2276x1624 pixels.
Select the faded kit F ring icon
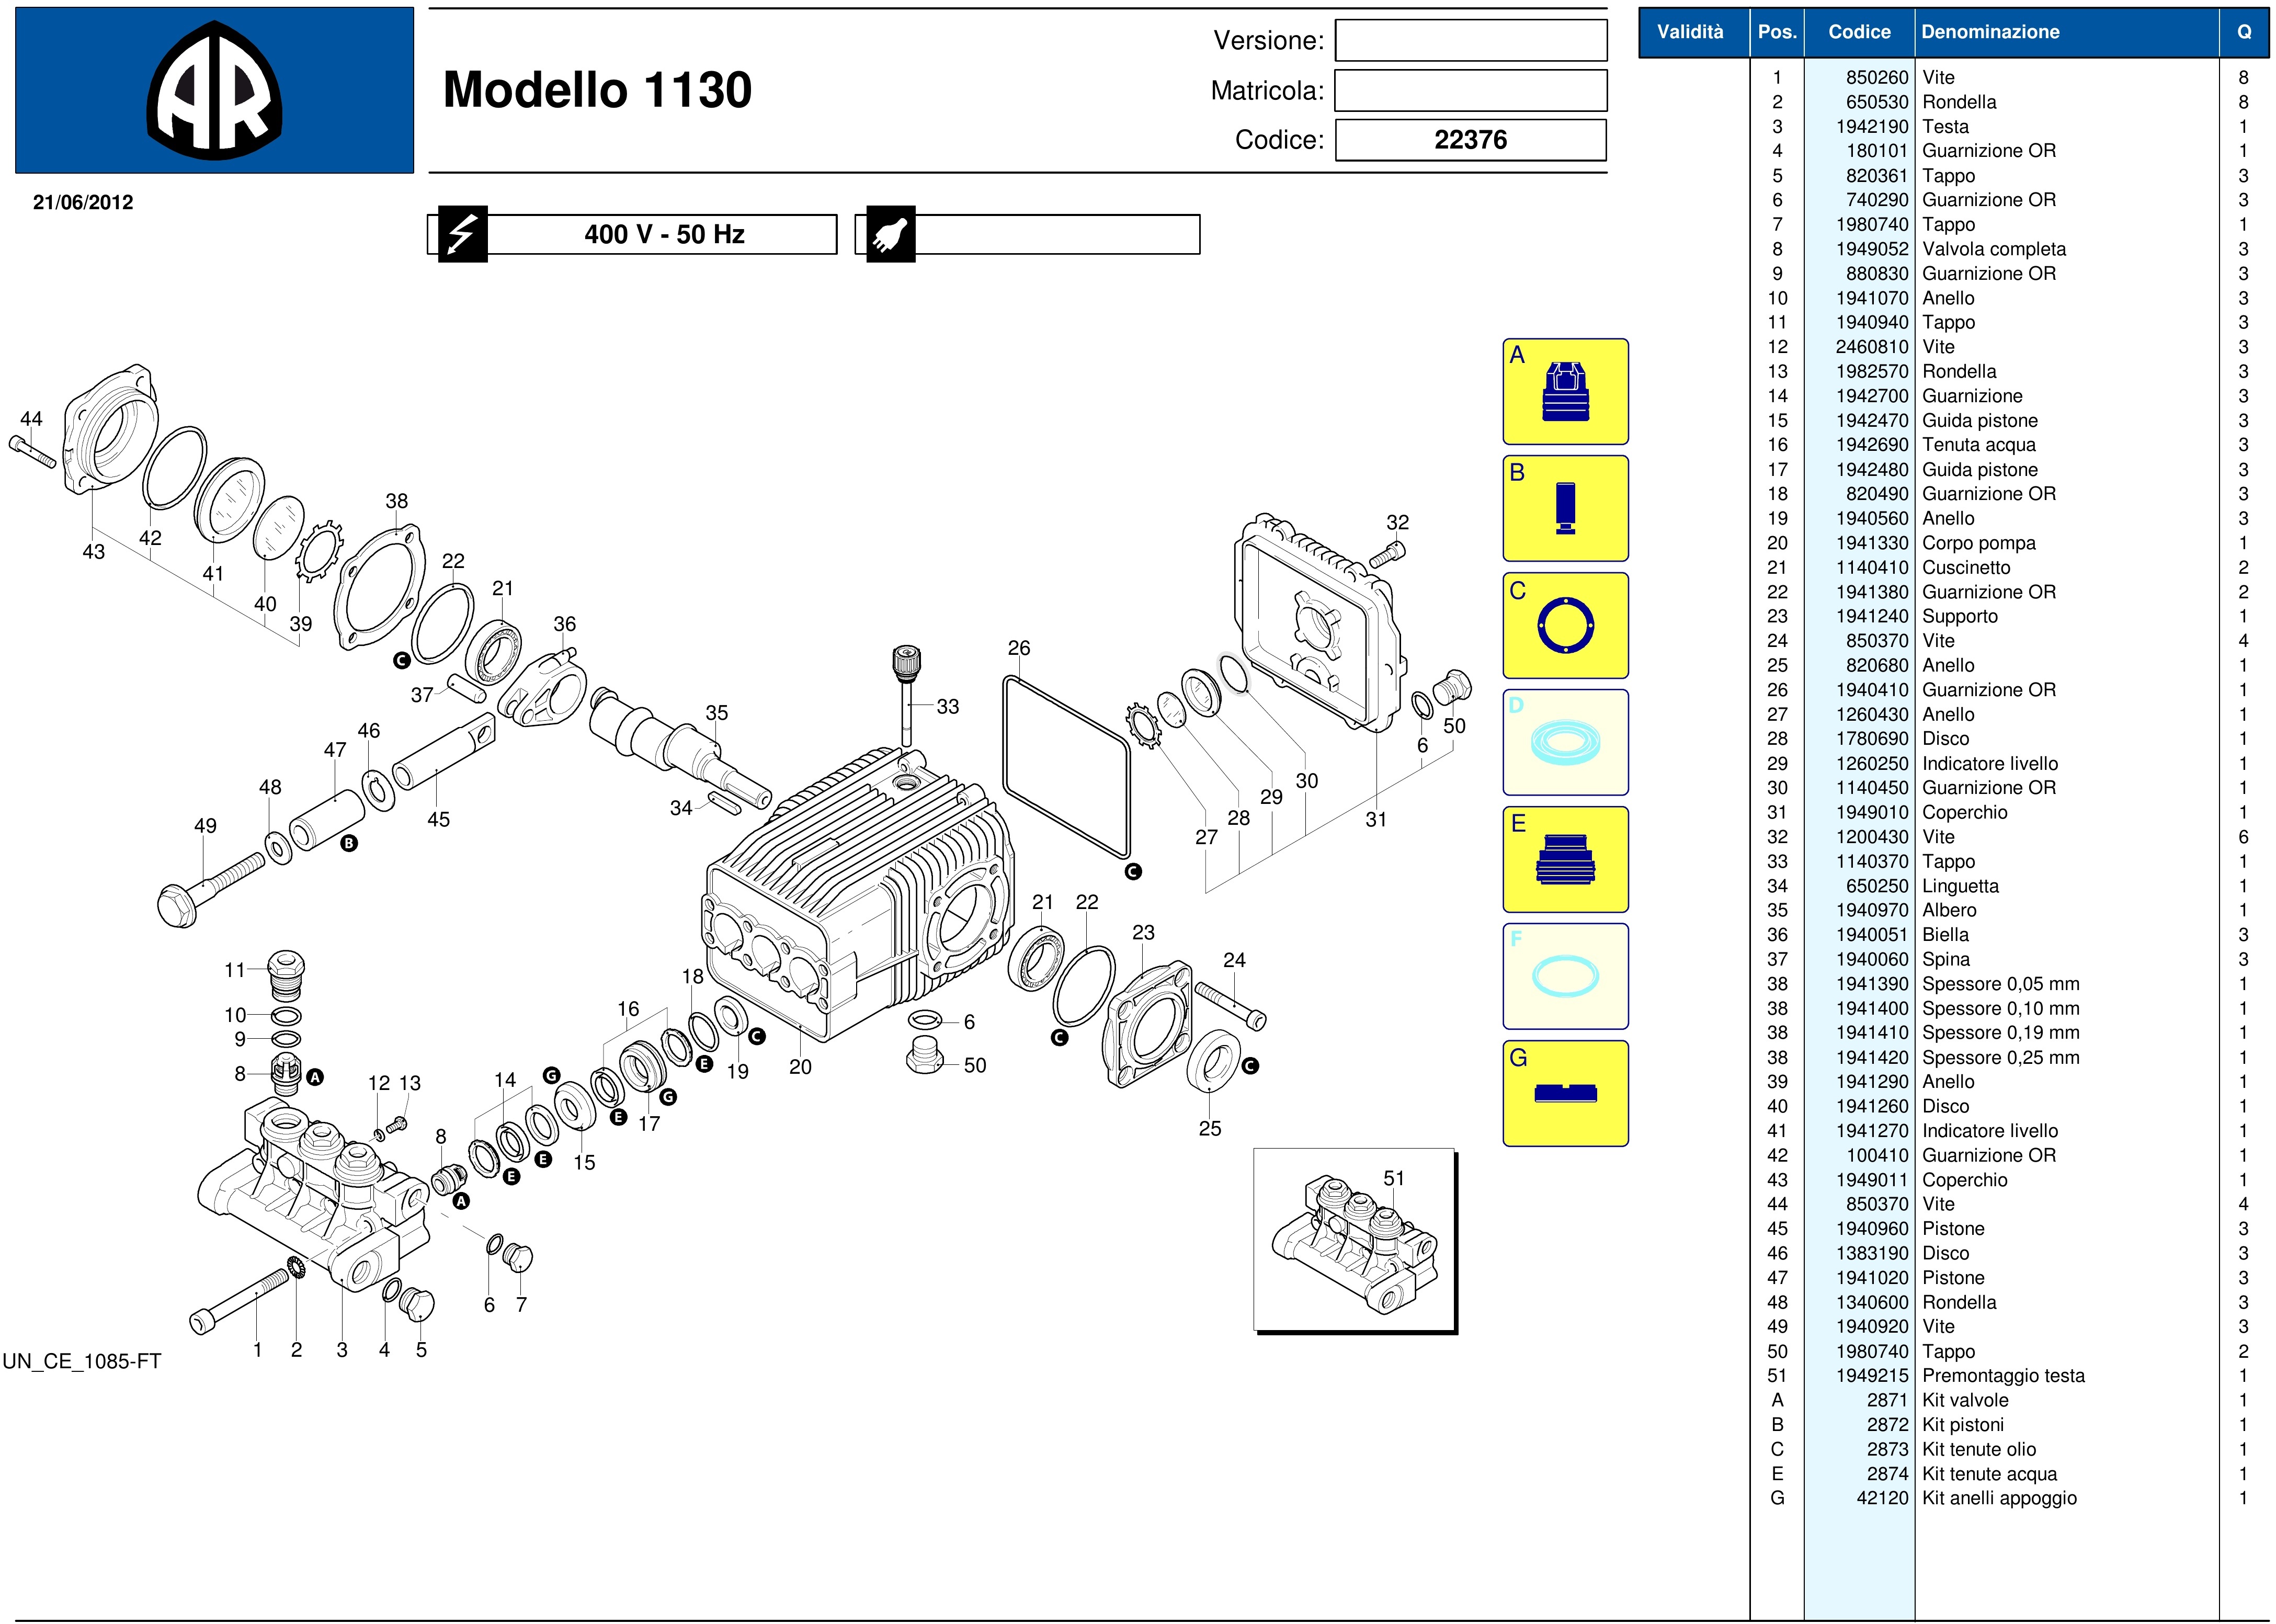(x=1565, y=976)
